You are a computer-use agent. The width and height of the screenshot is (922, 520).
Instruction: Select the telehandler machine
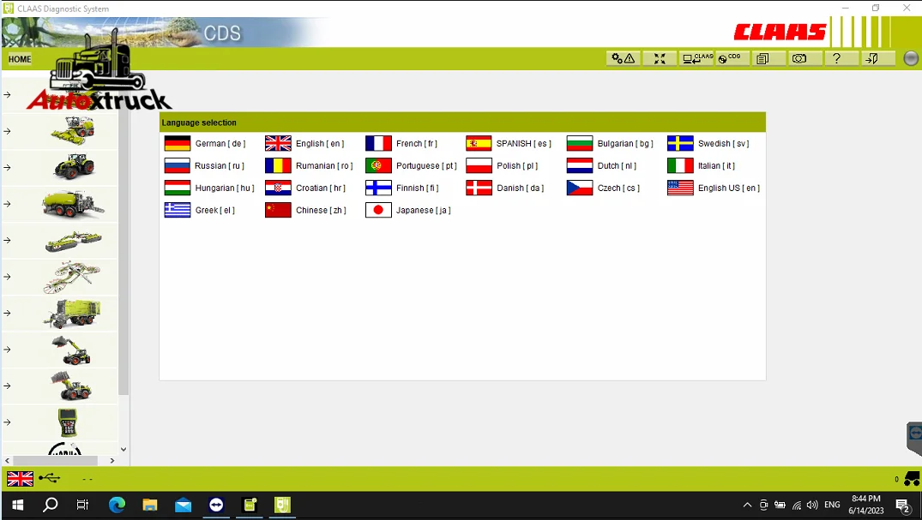(71, 350)
